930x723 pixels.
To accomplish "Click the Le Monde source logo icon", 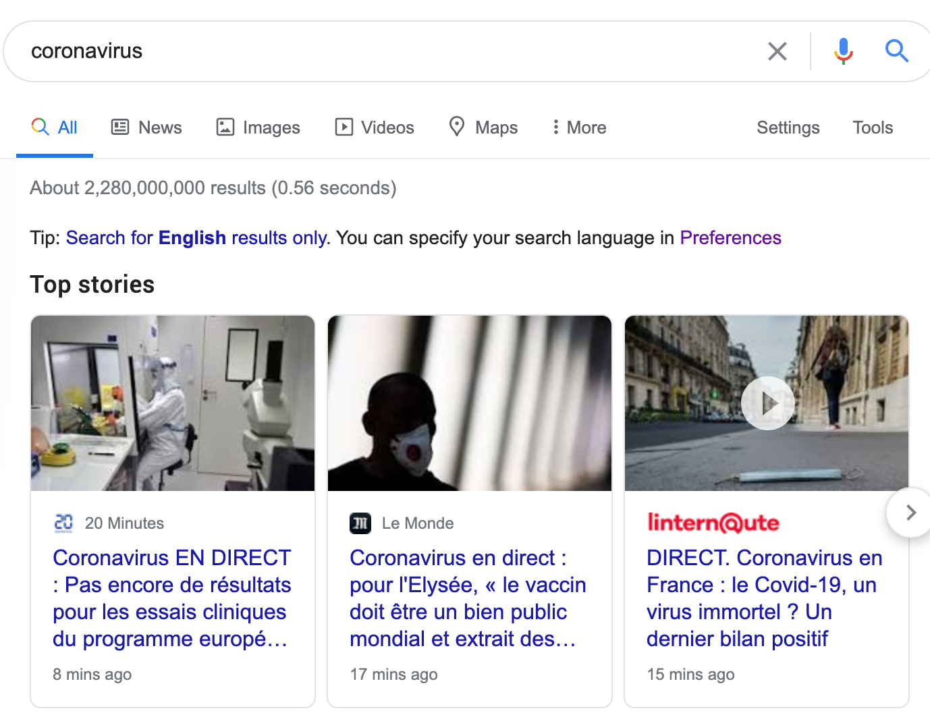I will [x=360, y=523].
